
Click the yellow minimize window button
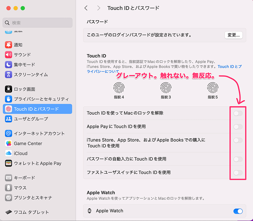tap(15, 8)
